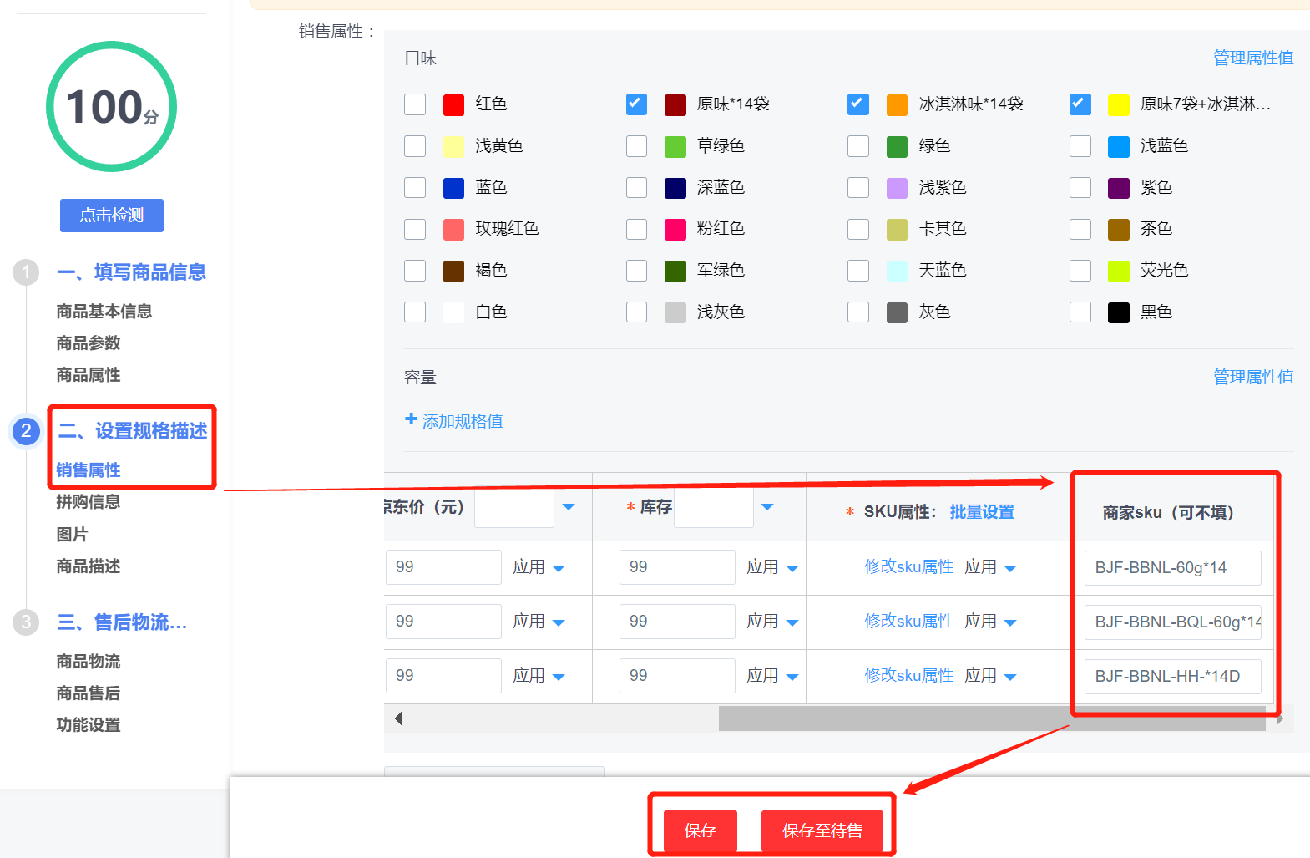Screen dimensions: 1310x858
Task: Click the 荧光色 color swatch
Action: 1118,271
